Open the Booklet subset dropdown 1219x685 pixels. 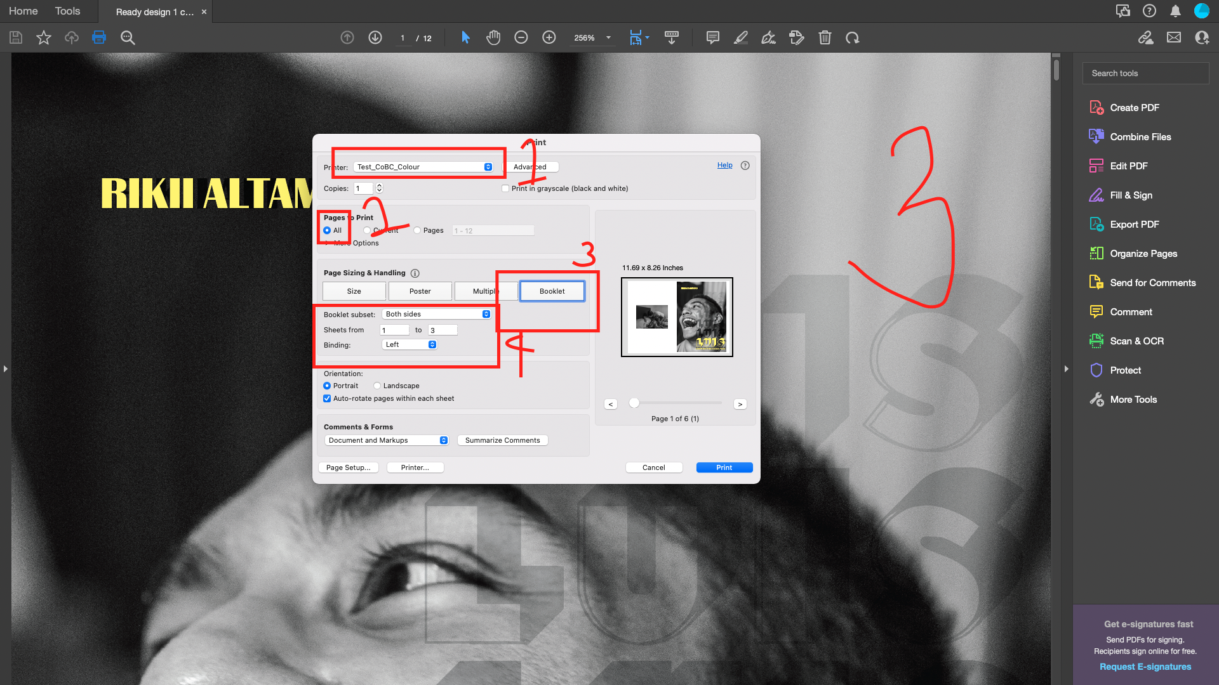[x=437, y=314]
